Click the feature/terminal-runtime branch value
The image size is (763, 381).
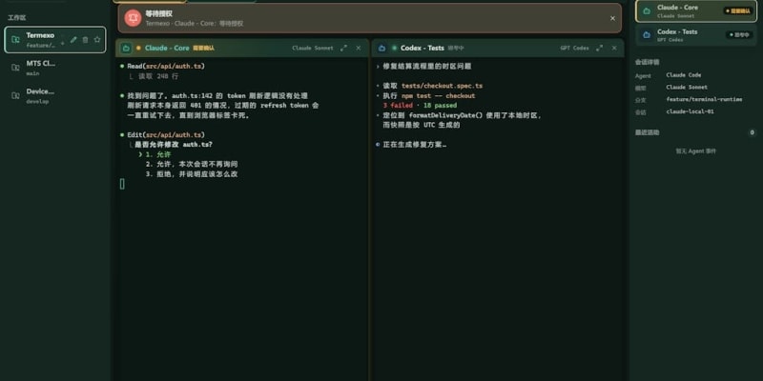[704, 99]
